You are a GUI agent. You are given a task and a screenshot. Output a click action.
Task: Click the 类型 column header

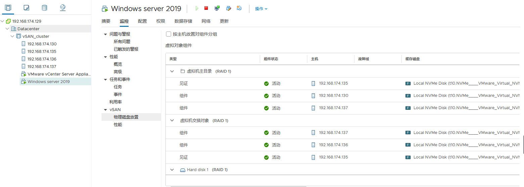(173, 59)
